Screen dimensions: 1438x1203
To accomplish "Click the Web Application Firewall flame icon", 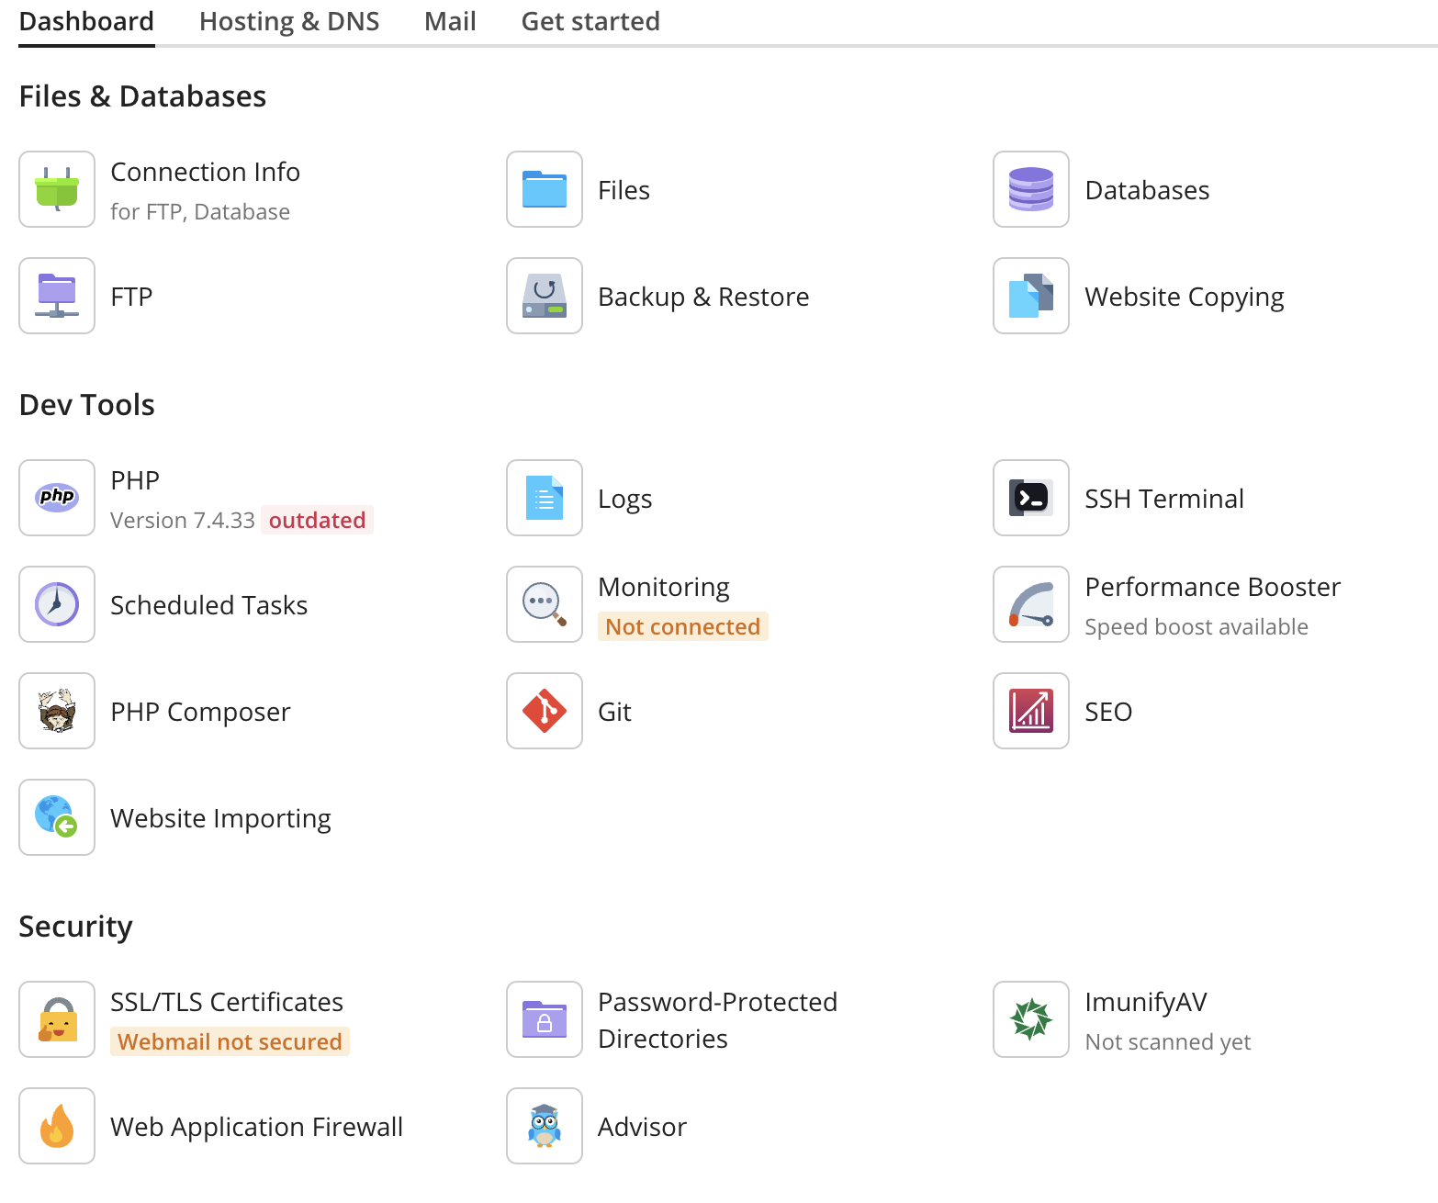I will (x=57, y=1126).
